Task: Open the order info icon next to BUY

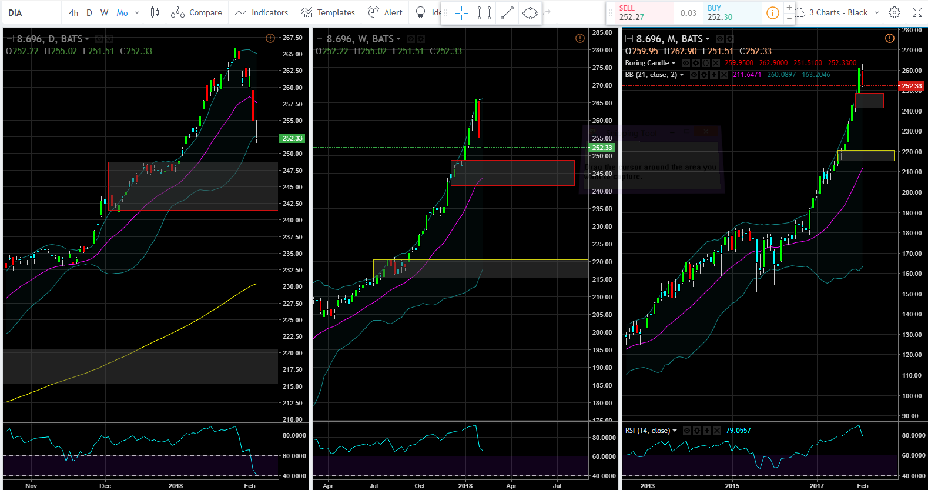Action: [x=773, y=12]
